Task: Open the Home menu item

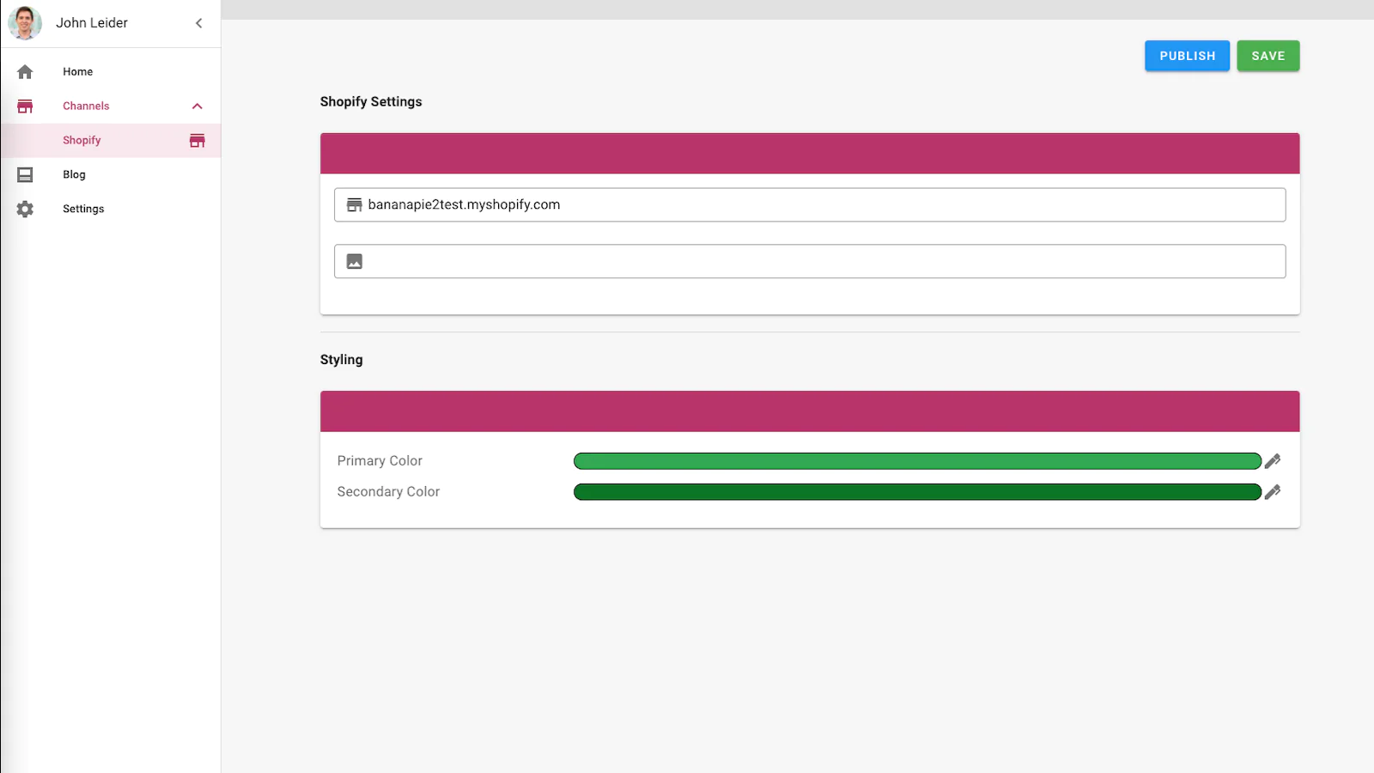Action: (x=78, y=72)
